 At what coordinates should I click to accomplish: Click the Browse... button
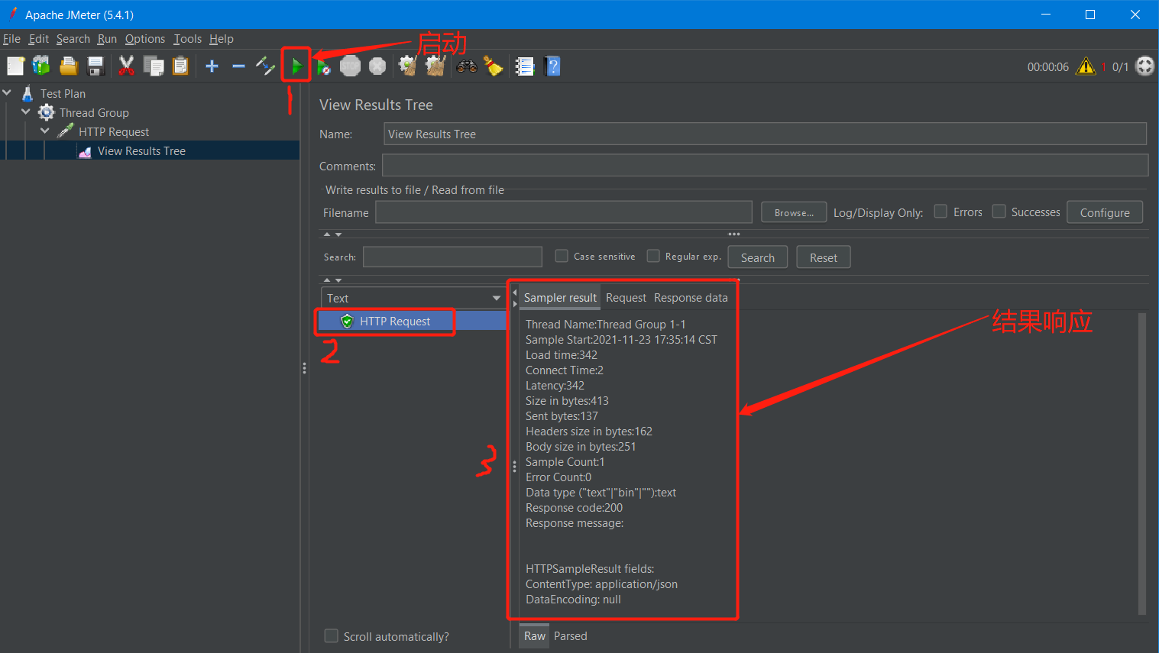(794, 212)
